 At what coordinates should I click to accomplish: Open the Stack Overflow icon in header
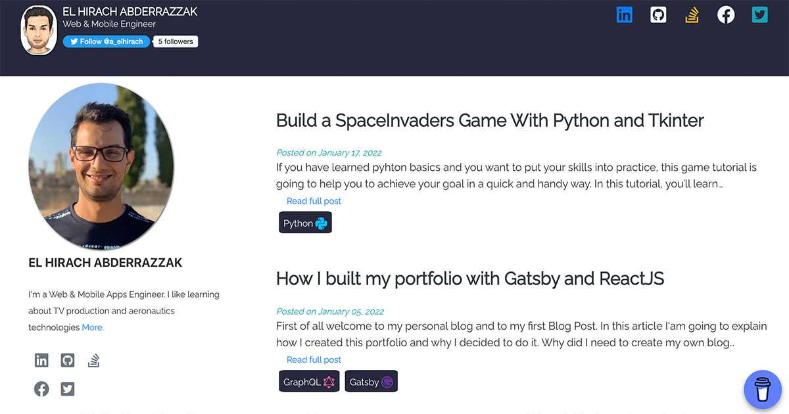pos(692,14)
